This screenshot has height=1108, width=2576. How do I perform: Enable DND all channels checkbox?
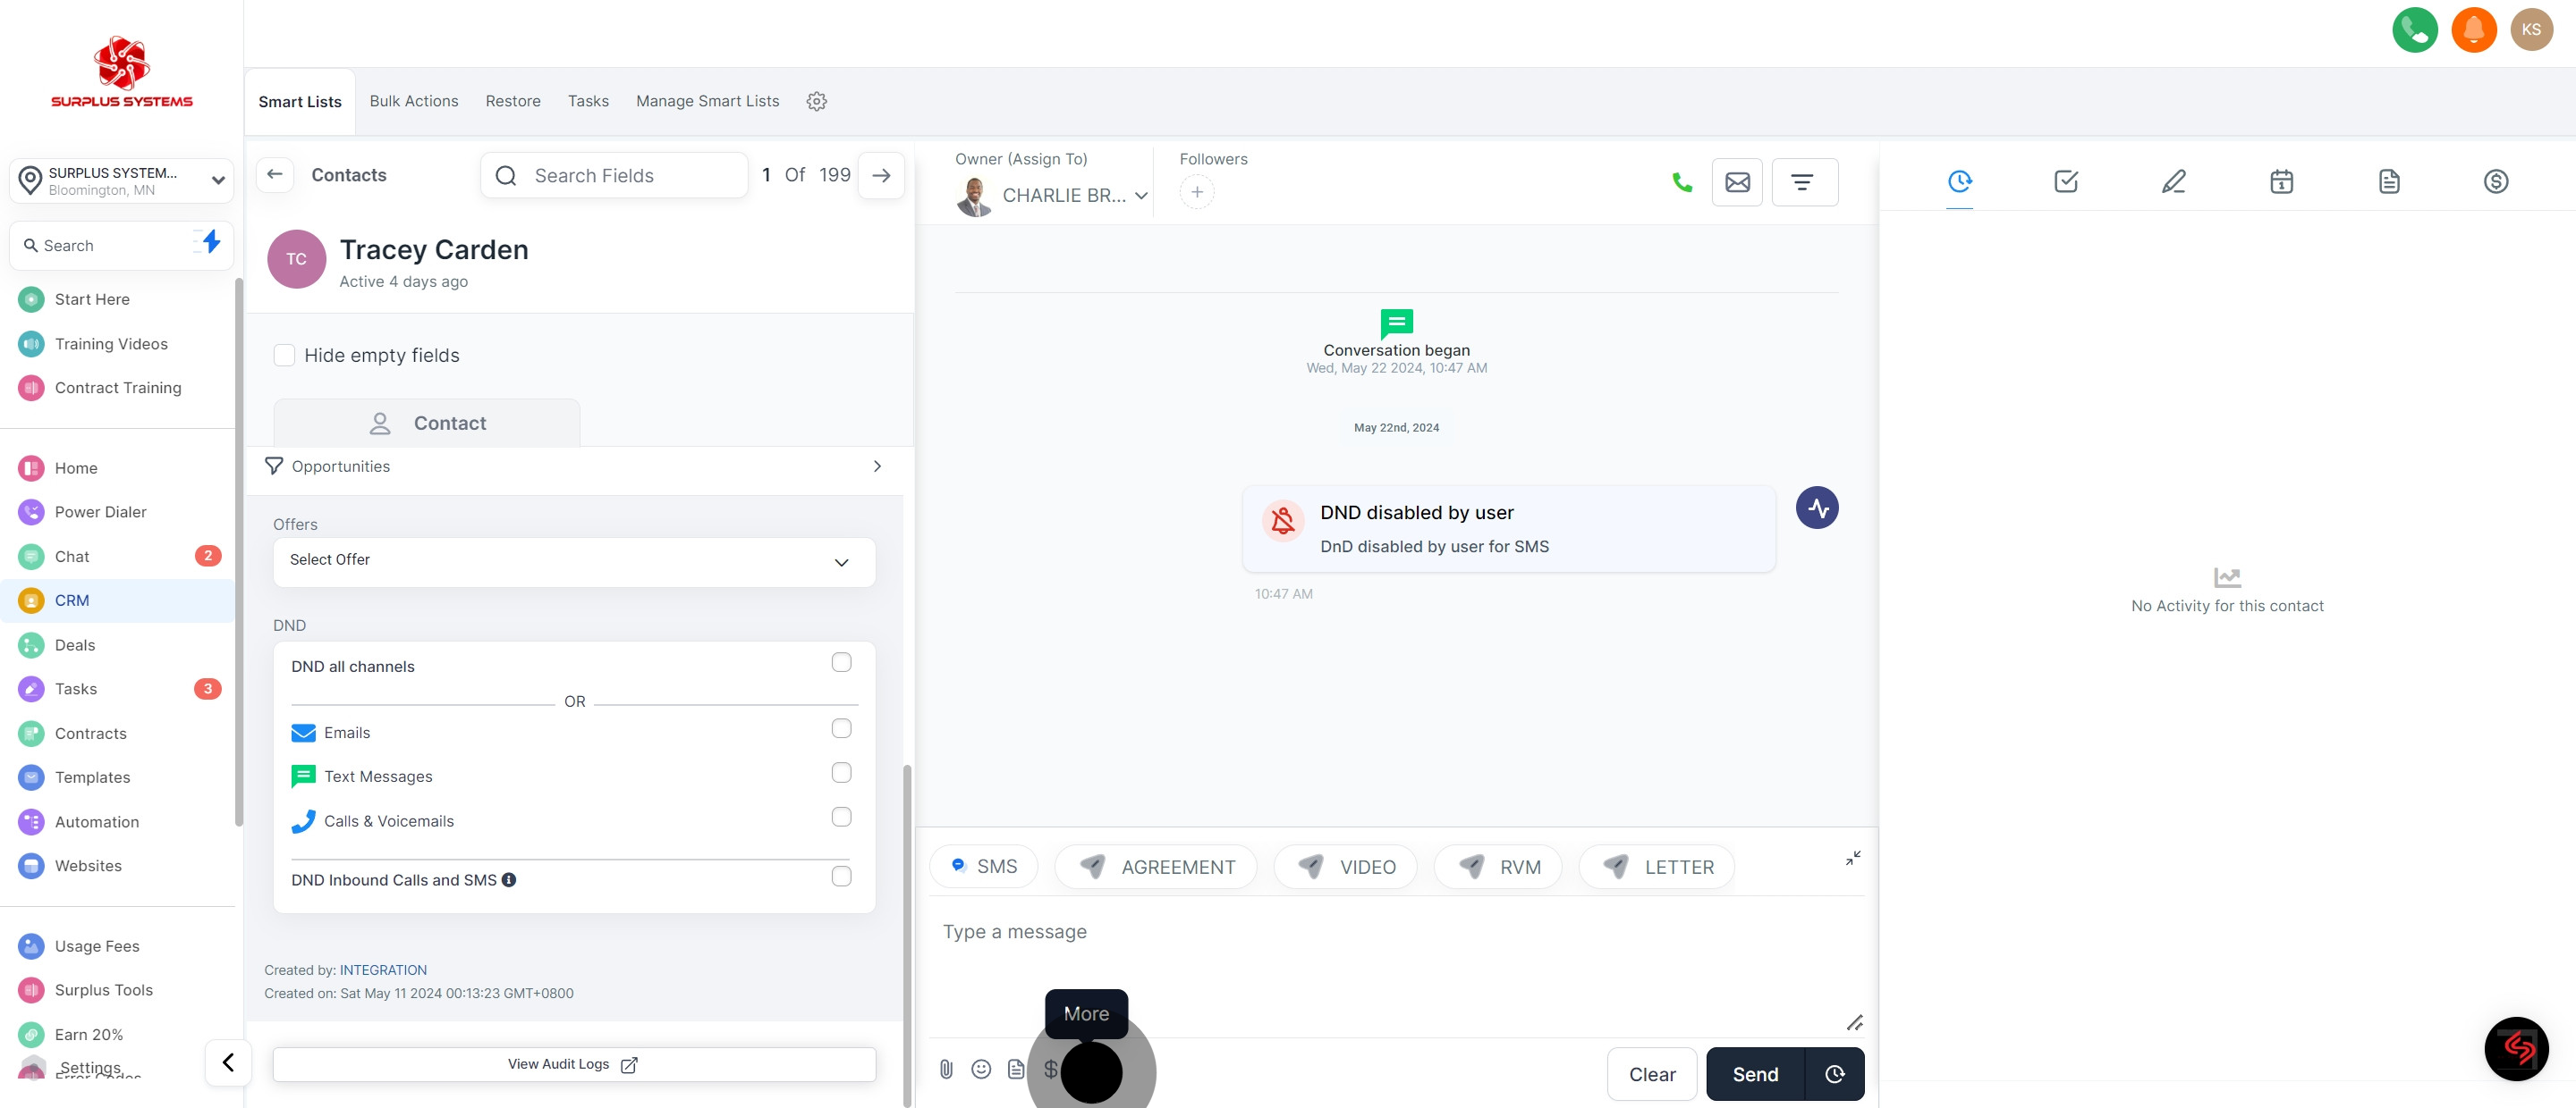pyautogui.click(x=841, y=663)
